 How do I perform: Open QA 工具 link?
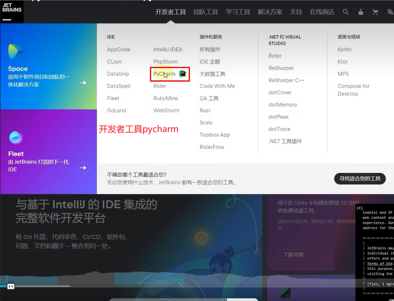click(x=209, y=98)
